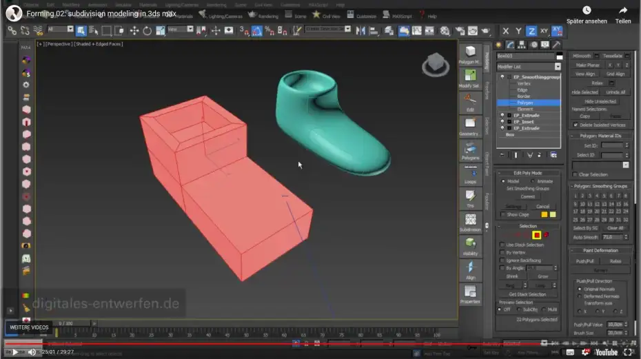
Task: Click the Render teapot icon
Action: [485, 31]
